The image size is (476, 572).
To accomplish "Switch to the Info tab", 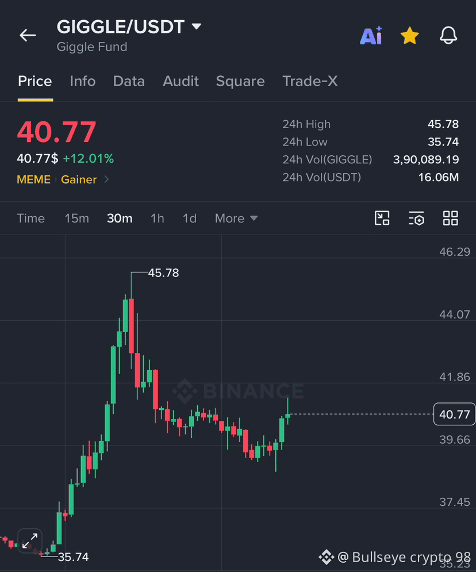I will [82, 81].
